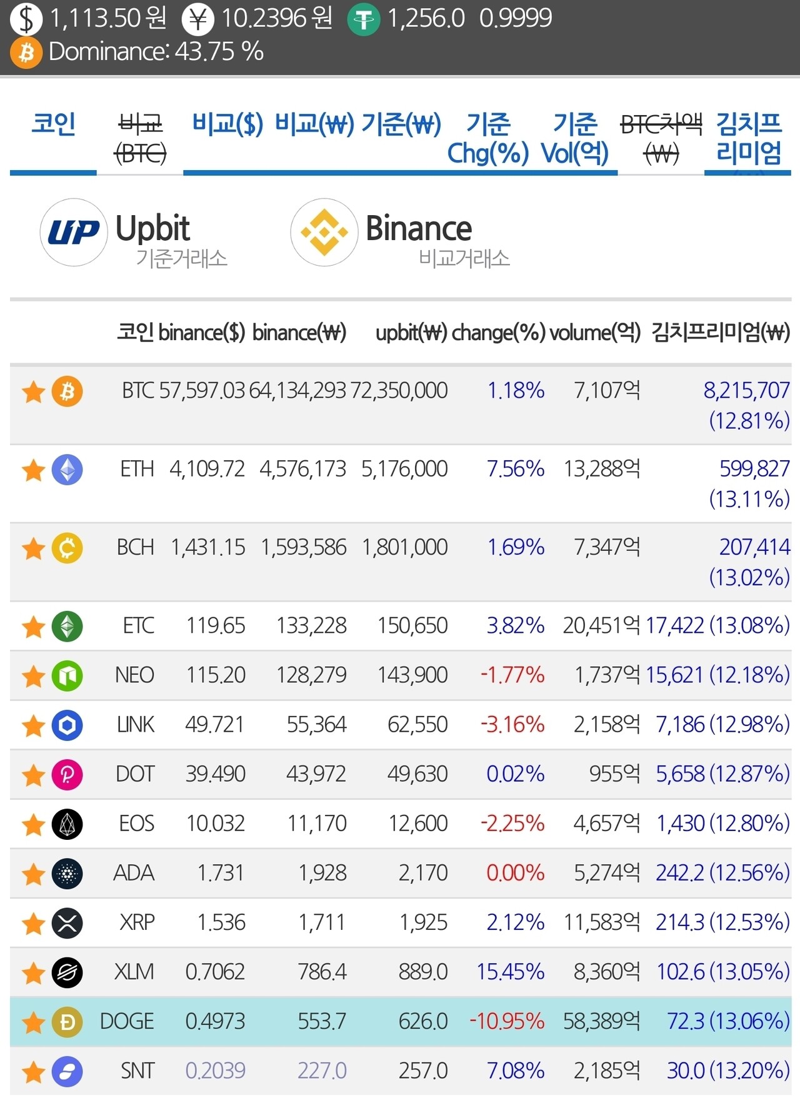
Task: Toggle the 김치프리미엄 column tab
Action: coord(748,138)
